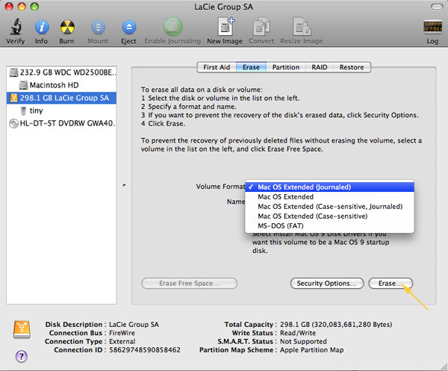448x371 pixels.
Task: Choose plain Mac OS Extended format
Action: (x=330, y=197)
